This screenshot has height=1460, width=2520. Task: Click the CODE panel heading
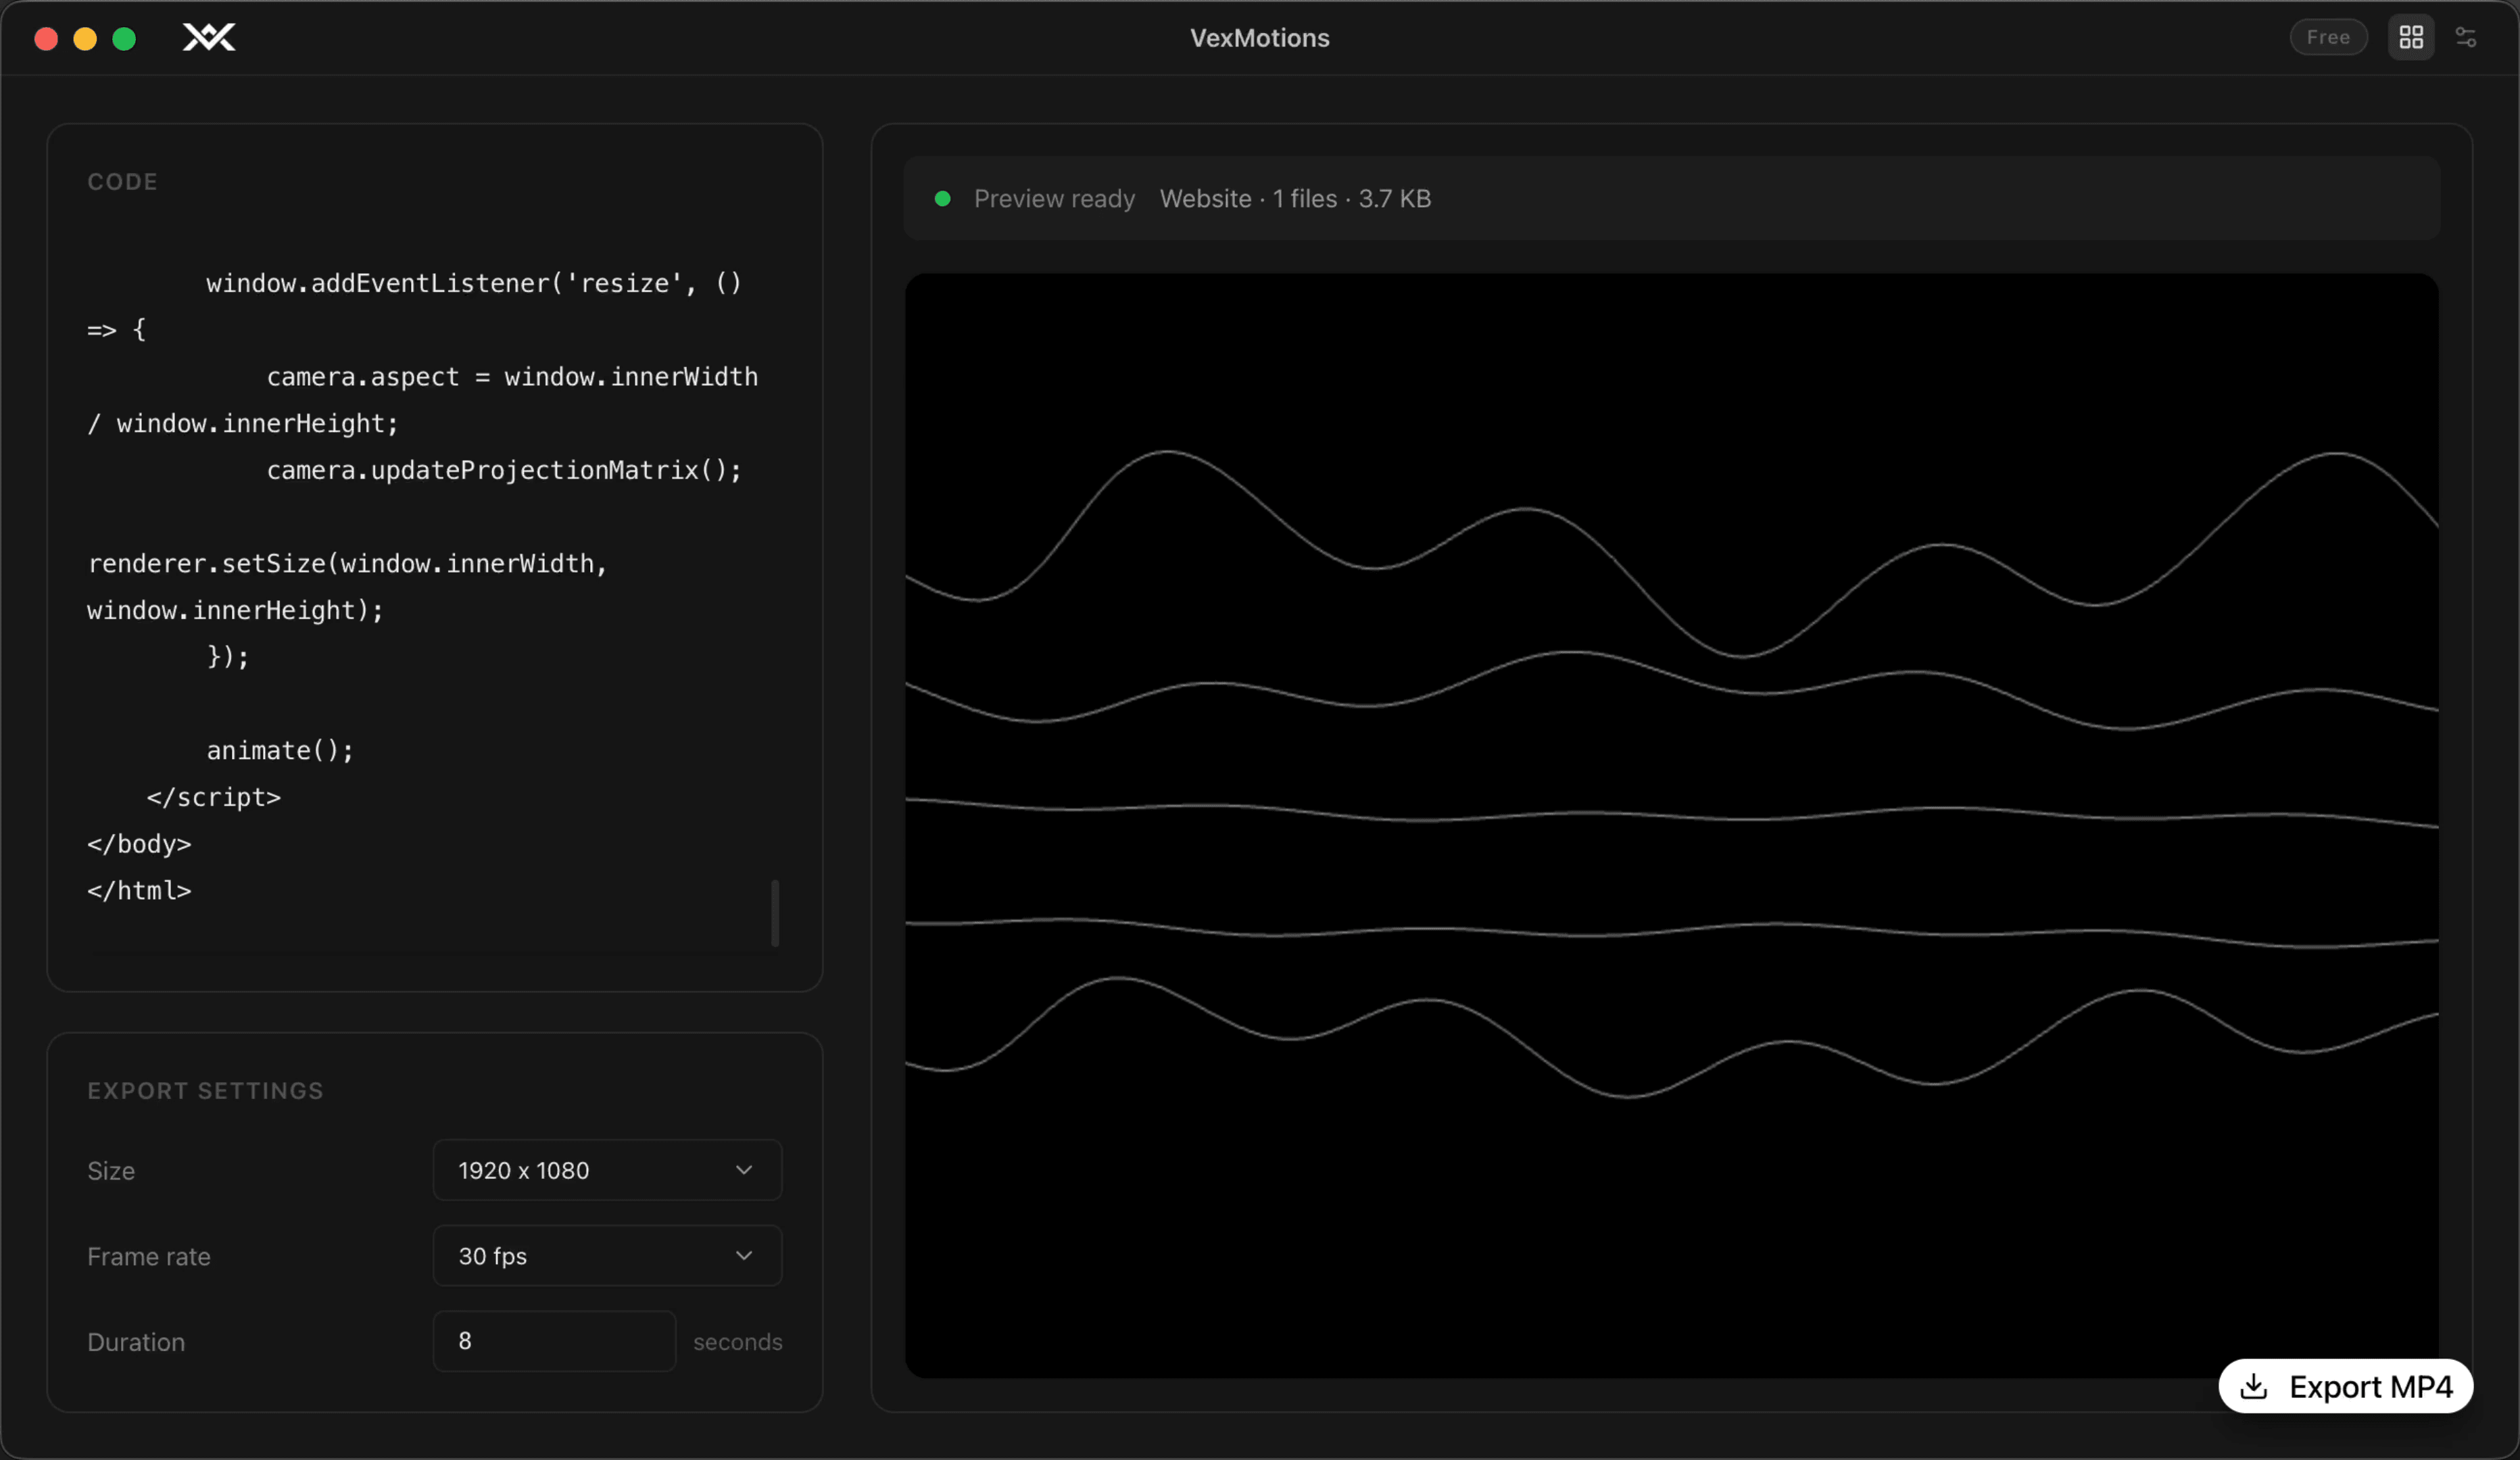coord(122,182)
